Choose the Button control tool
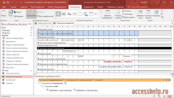 pyautogui.click(x=74, y=14)
